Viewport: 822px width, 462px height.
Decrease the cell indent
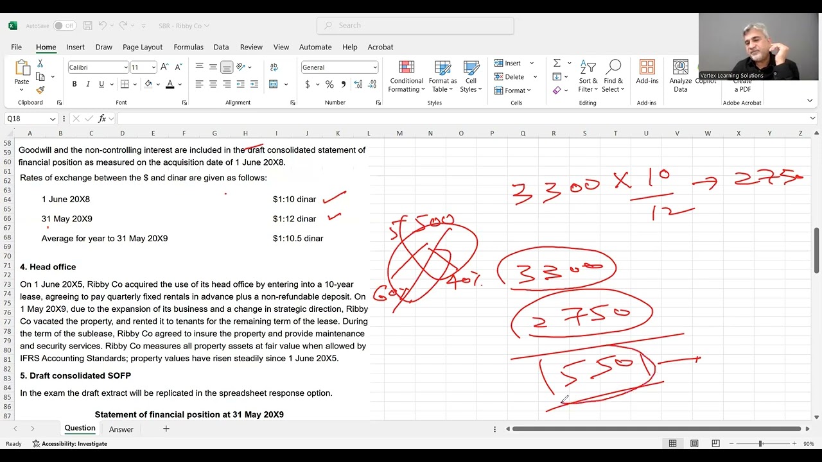(x=241, y=84)
